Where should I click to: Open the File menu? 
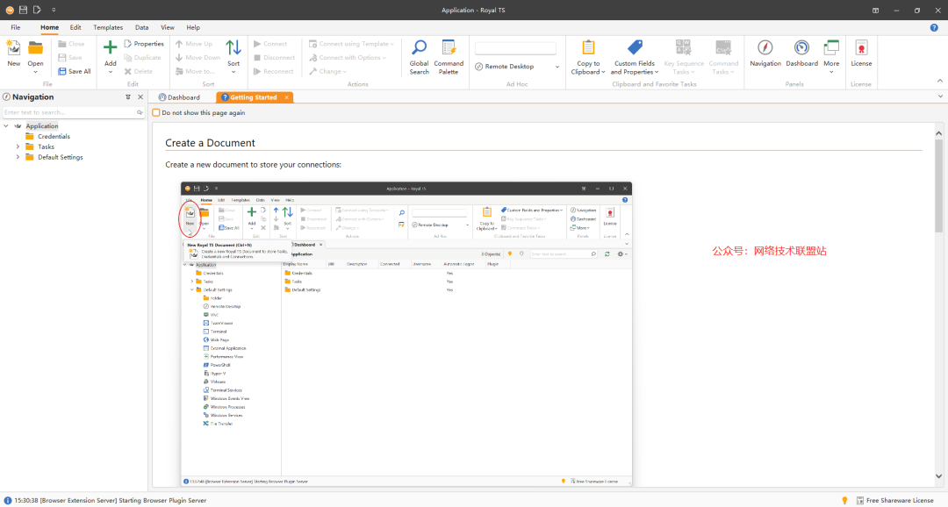tap(15, 27)
